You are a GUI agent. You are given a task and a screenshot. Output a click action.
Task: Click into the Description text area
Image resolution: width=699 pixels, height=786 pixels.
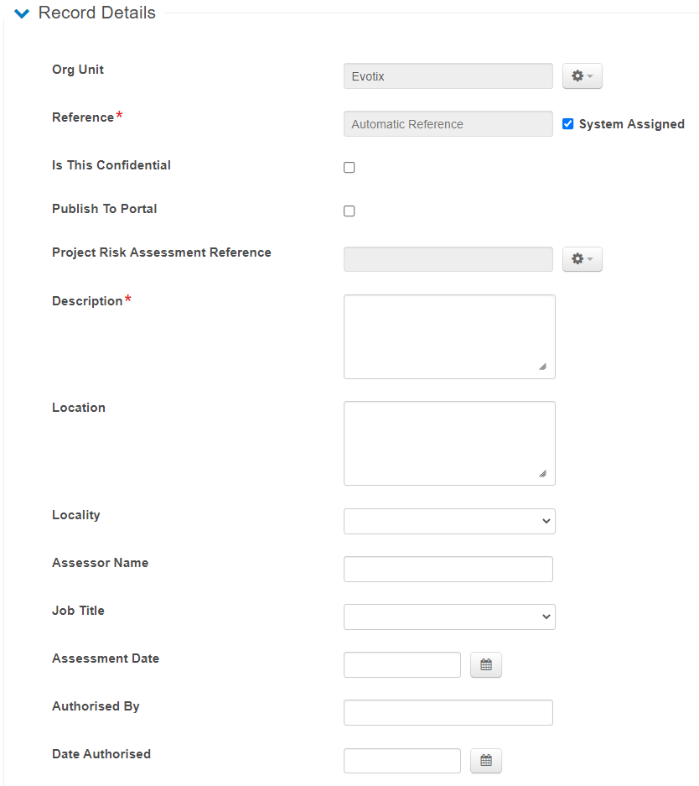(449, 337)
